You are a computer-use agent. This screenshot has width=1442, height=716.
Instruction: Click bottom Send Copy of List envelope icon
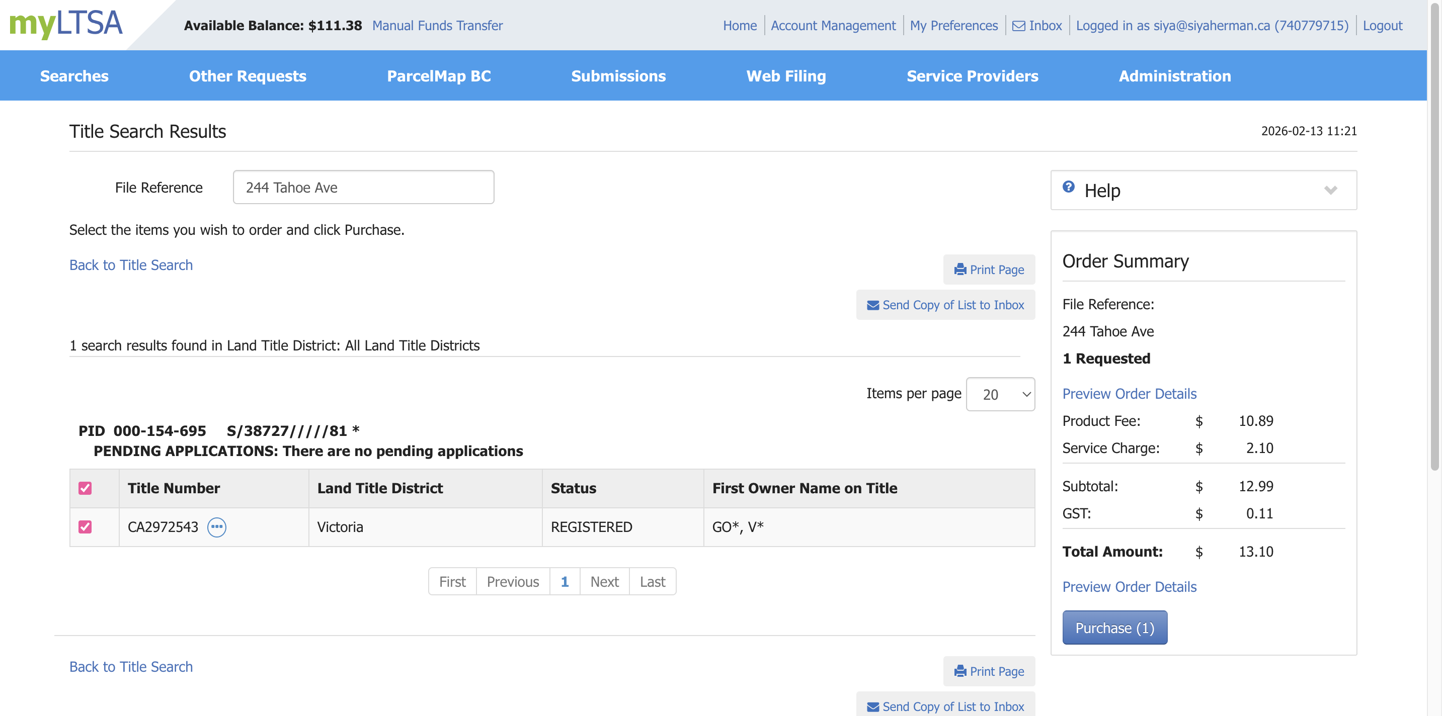(873, 706)
